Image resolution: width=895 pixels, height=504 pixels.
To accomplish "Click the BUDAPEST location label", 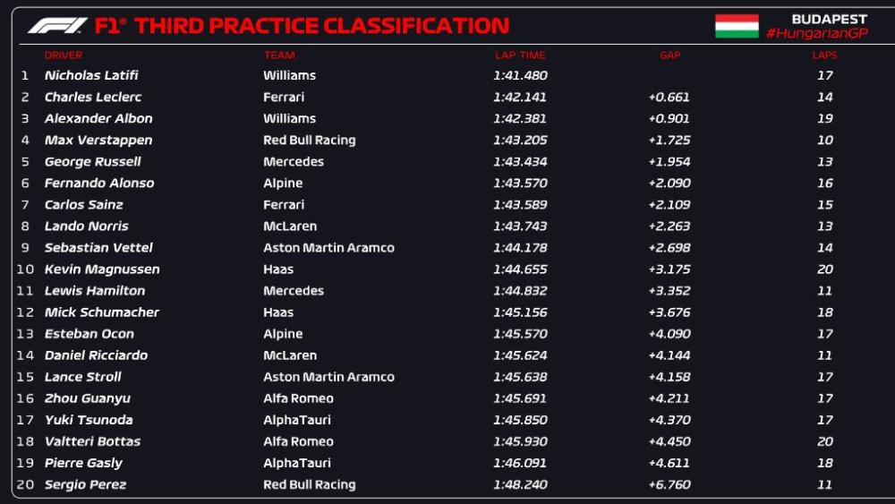I will [829, 19].
